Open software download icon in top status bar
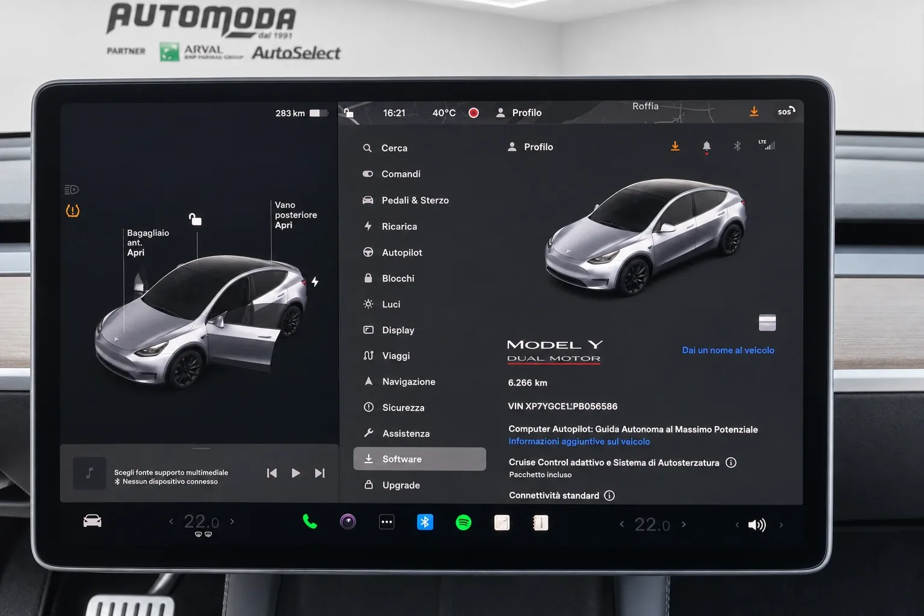 (754, 112)
